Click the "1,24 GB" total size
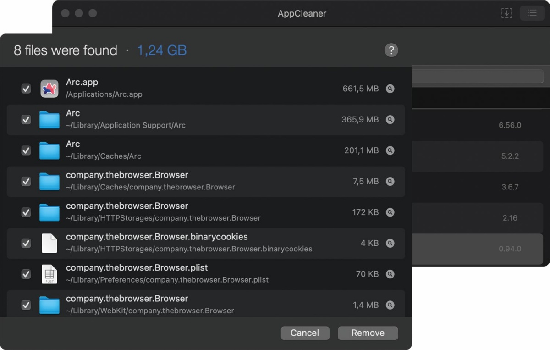 [x=162, y=50]
